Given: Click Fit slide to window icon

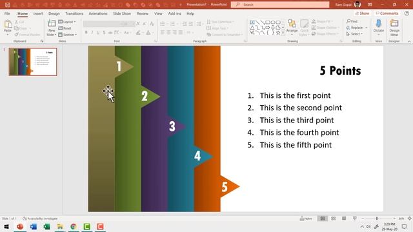Looking at the screenshot, I should [x=410, y=218].
